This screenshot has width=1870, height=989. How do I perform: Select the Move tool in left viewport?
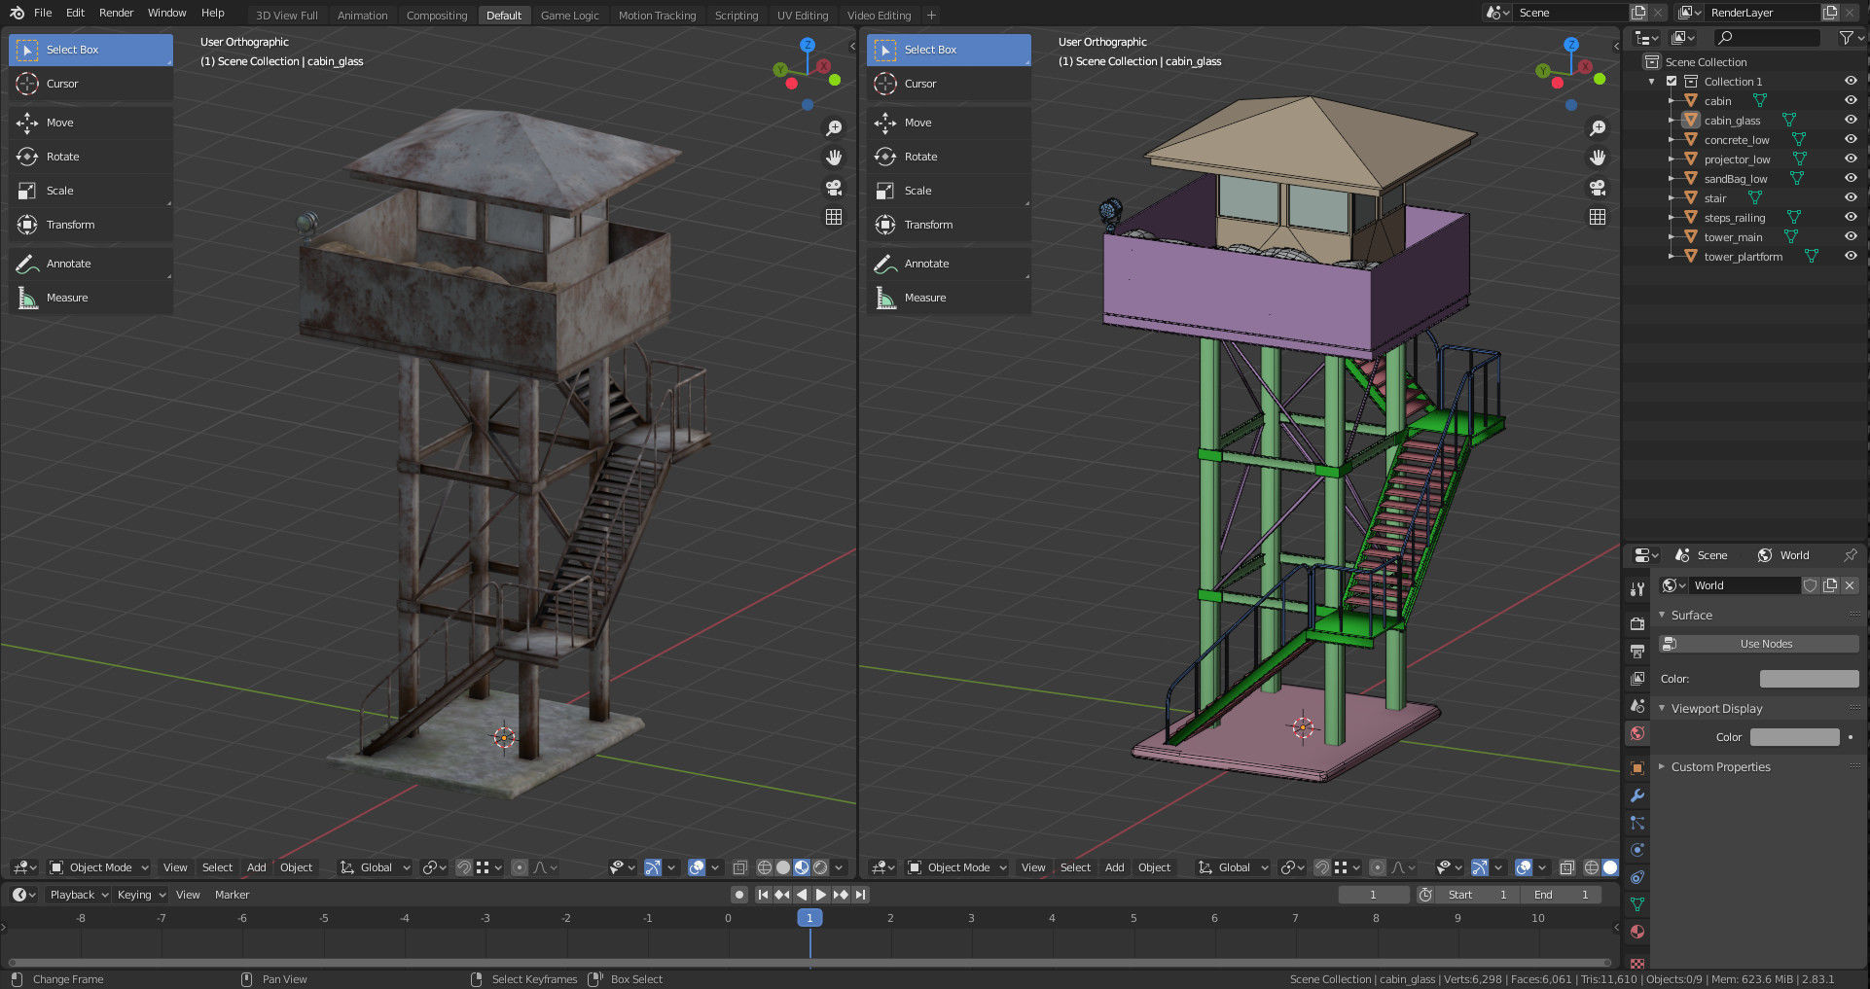point(90,123)
